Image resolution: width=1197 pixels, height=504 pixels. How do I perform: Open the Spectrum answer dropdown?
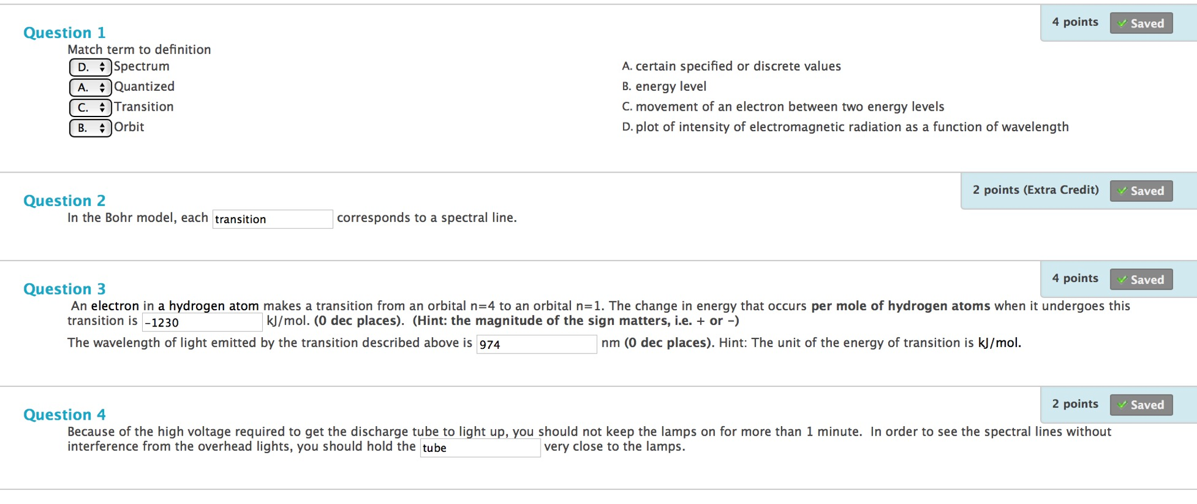90,67
